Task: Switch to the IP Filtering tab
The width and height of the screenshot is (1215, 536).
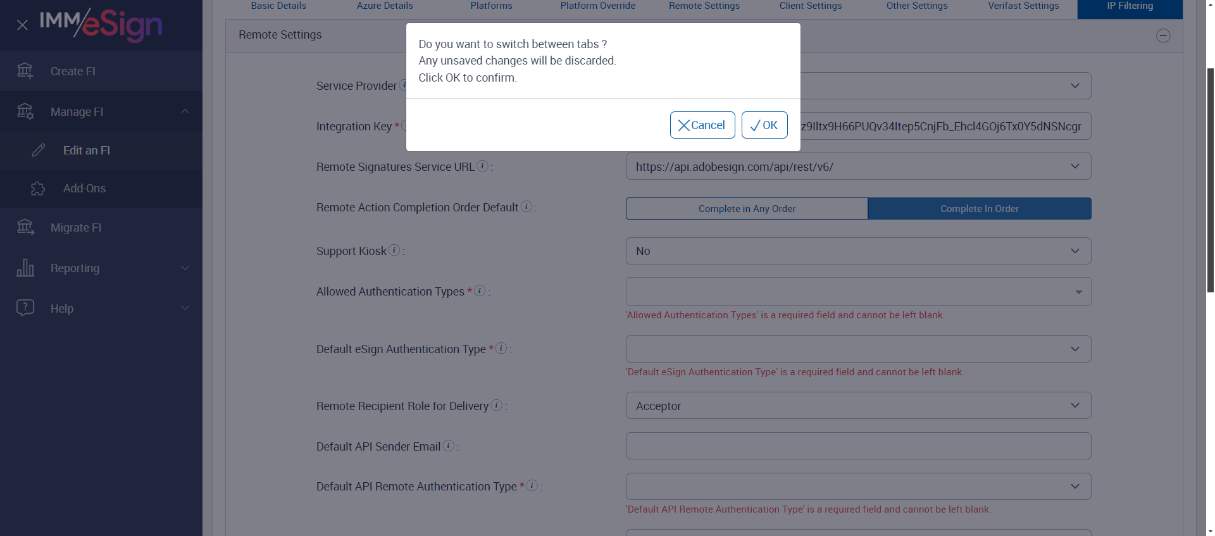Action: click(1130, 6)
